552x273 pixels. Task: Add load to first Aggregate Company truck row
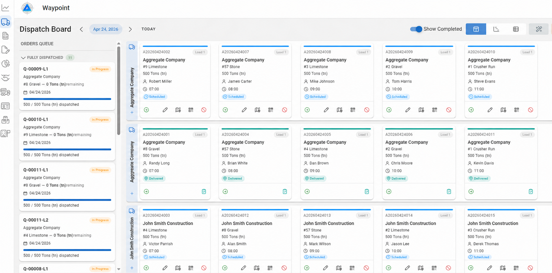132,113
